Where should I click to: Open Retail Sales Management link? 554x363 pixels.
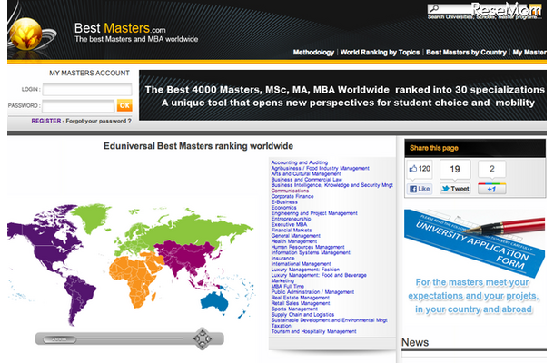(301, 303)
